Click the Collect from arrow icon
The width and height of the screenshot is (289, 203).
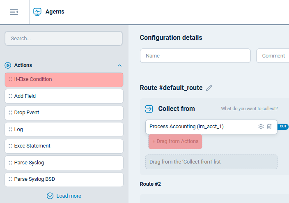point(149,109)
